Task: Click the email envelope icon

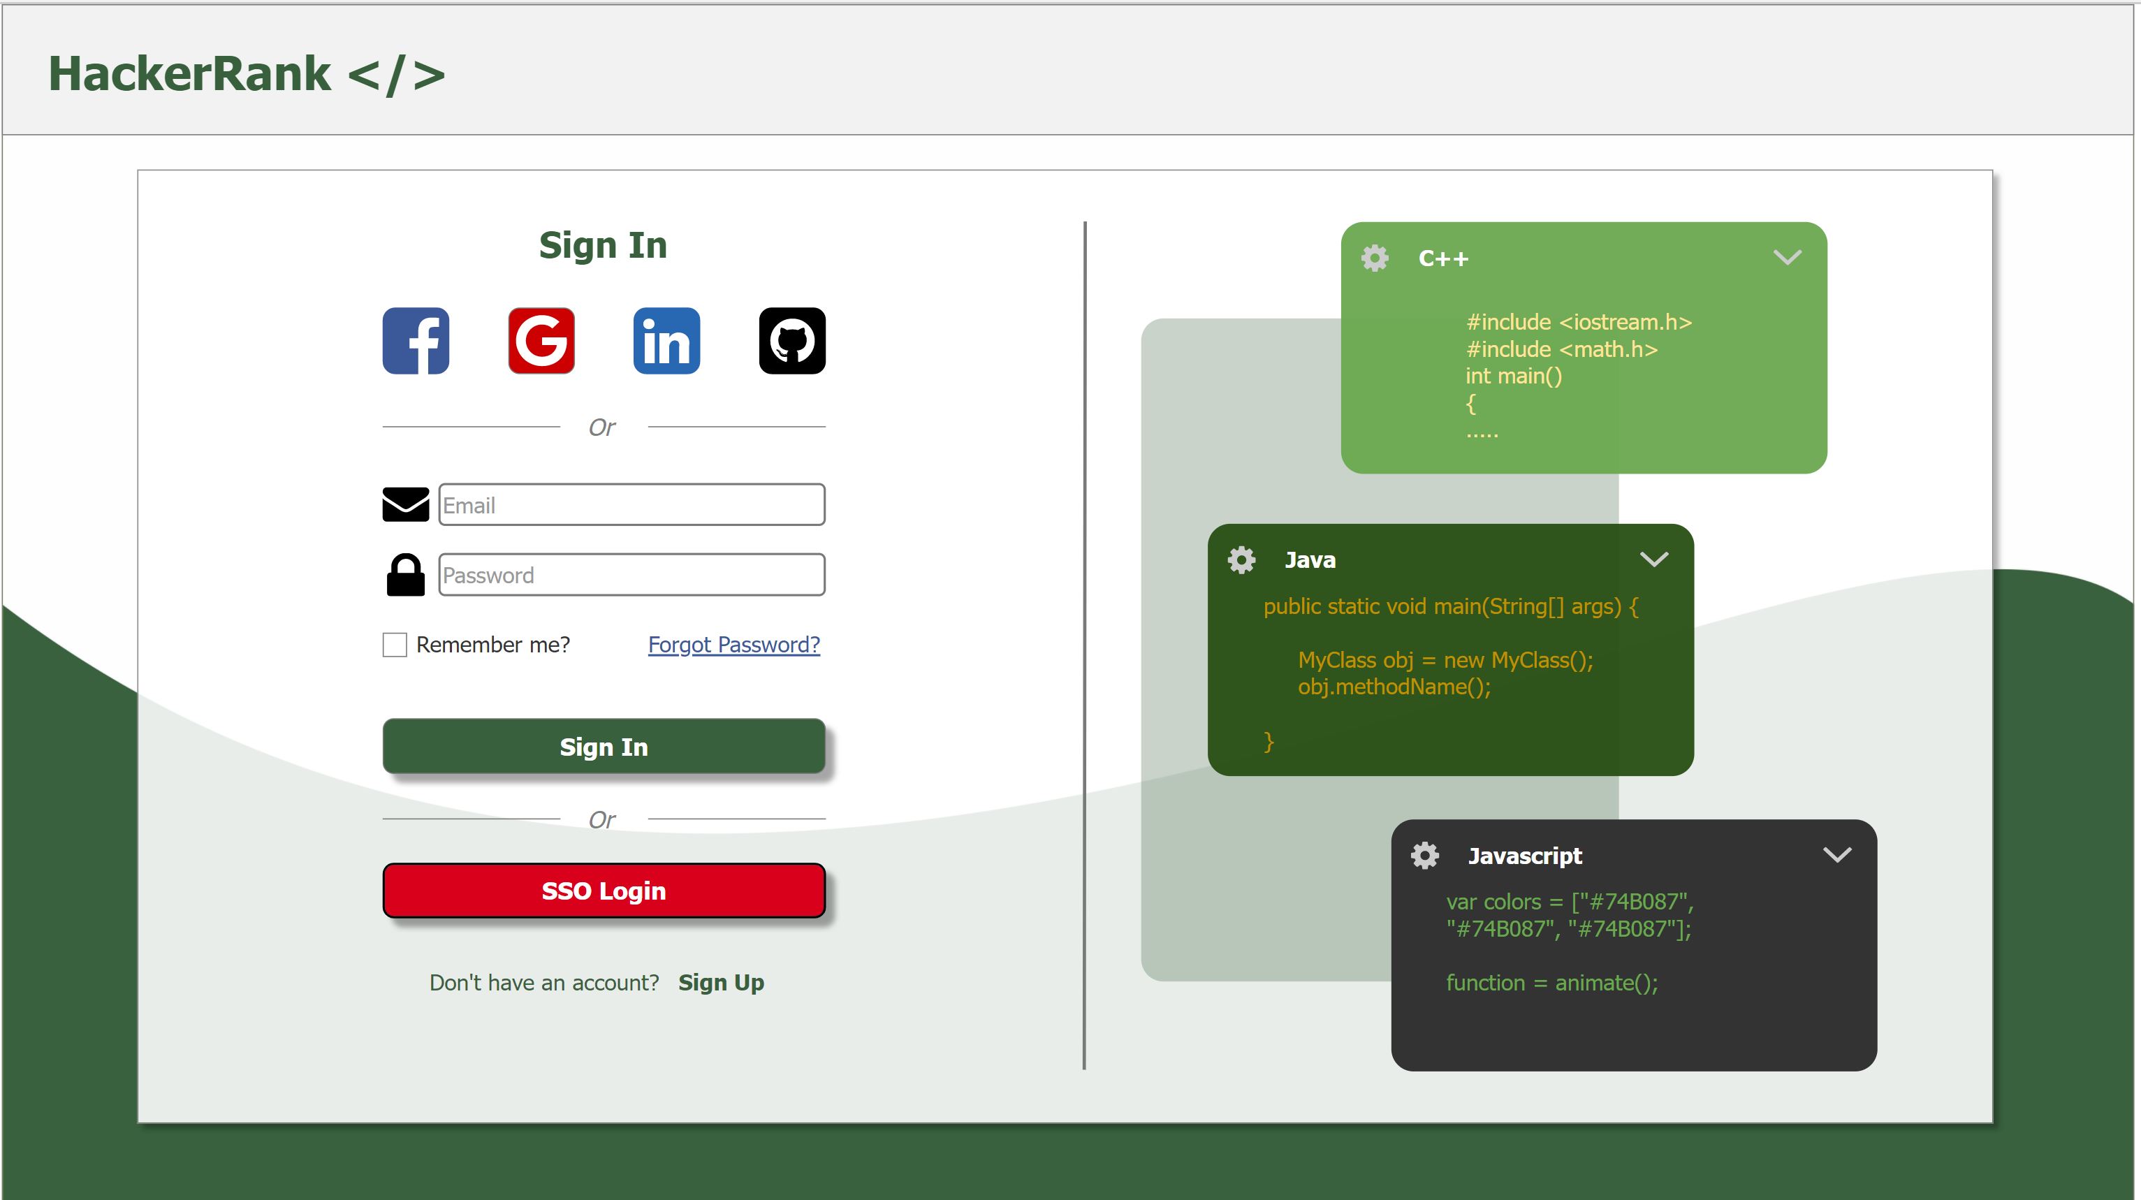Action: [x=404, y=504]
